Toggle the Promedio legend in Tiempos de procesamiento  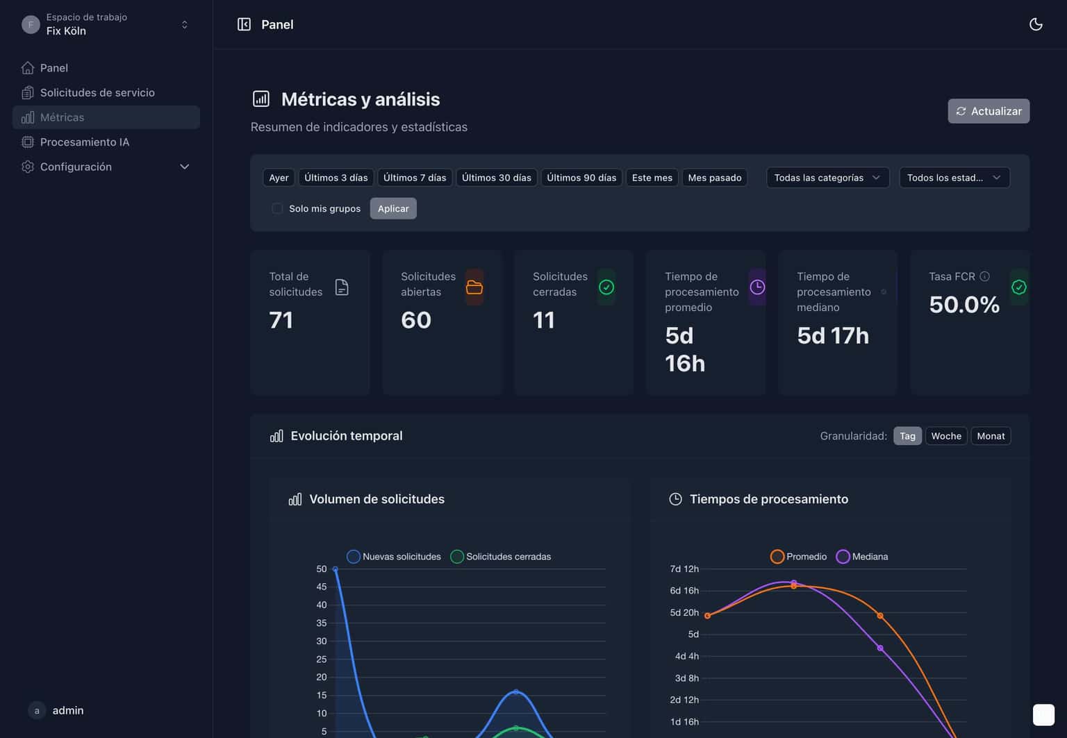coord(797,556)
